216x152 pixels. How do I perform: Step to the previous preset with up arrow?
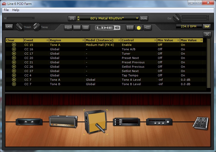pos(78,17)
